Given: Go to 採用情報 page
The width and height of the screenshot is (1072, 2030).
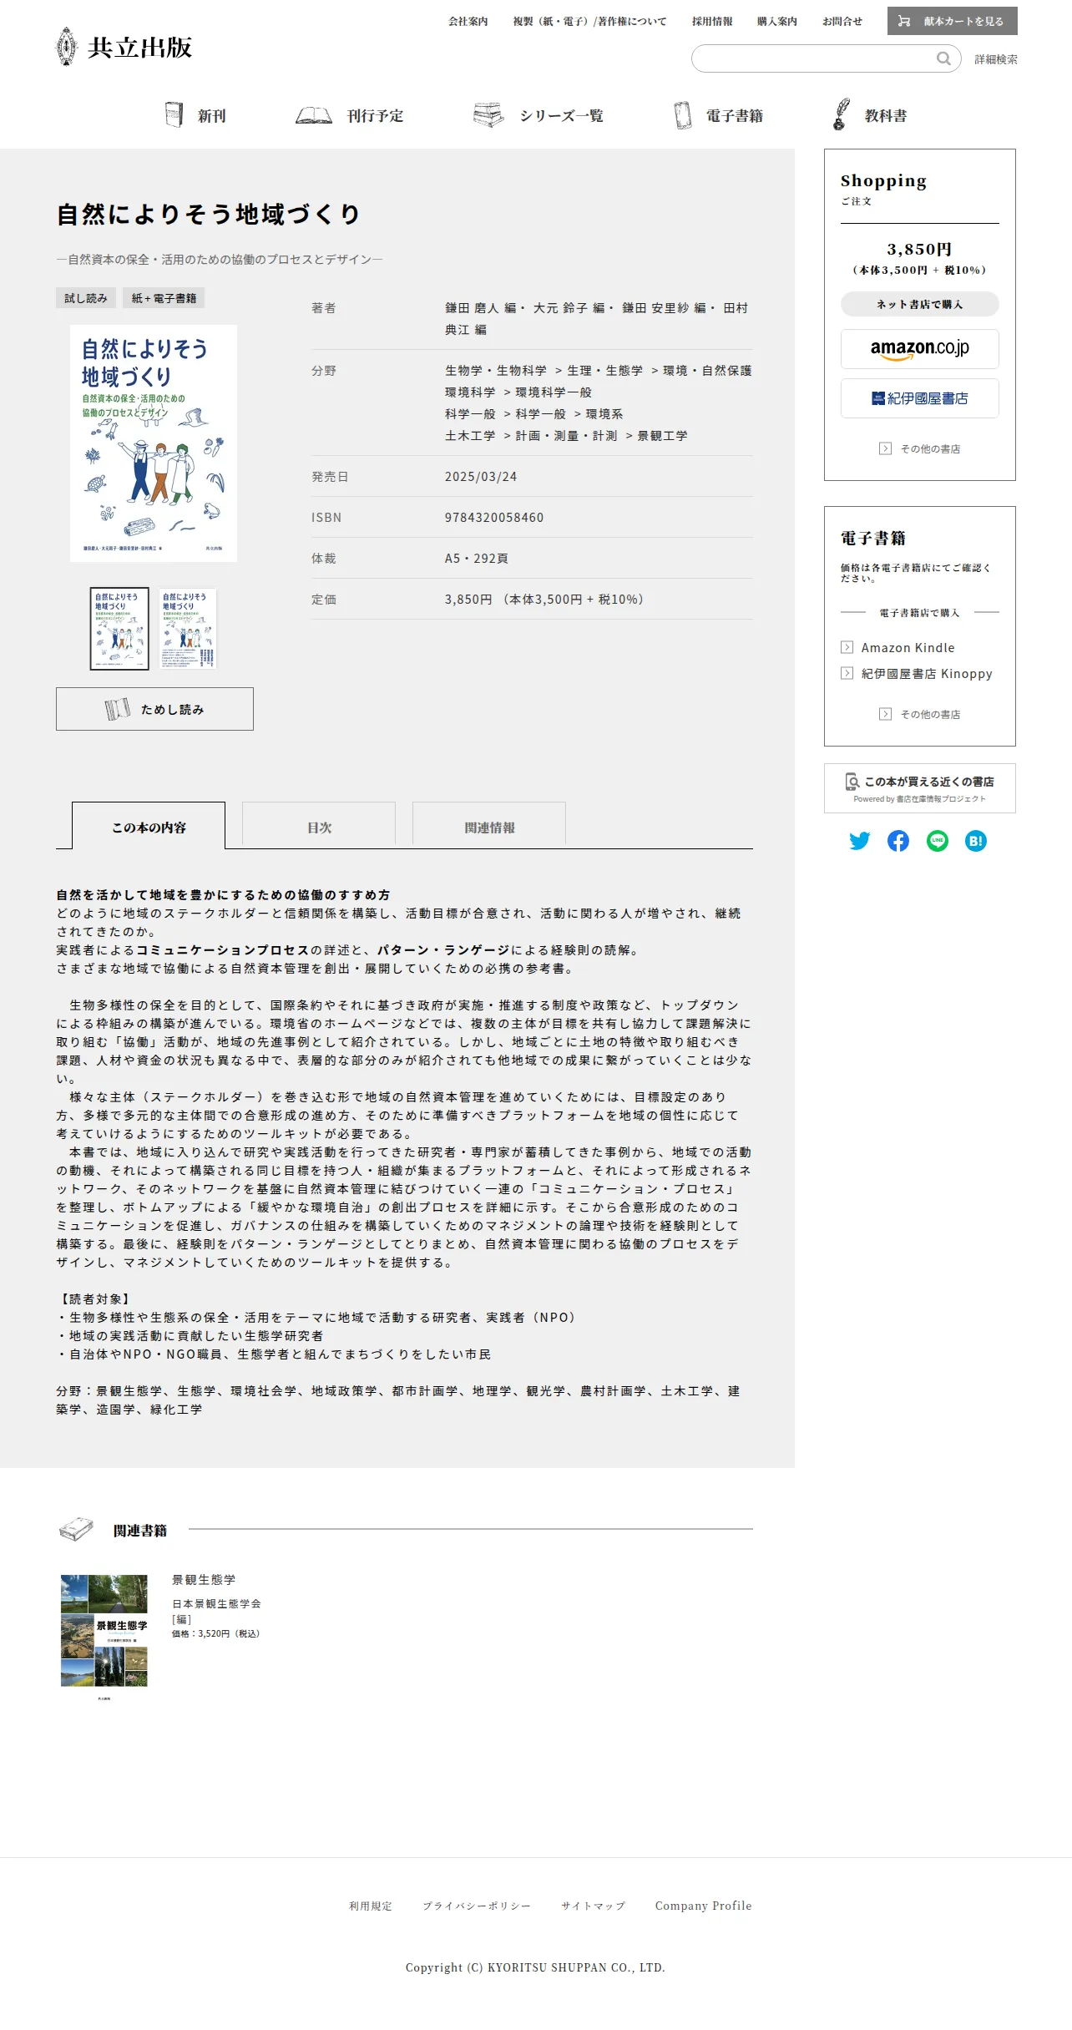Looking at the screenshot, I should point(712,22).
